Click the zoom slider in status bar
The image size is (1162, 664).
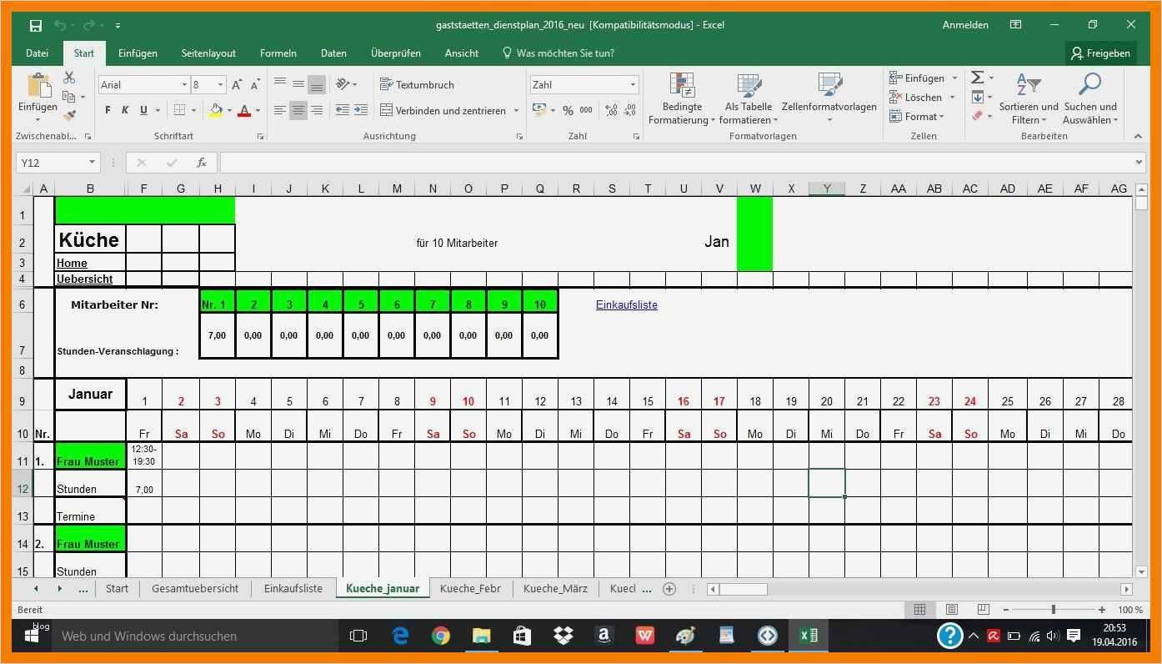1054,610
